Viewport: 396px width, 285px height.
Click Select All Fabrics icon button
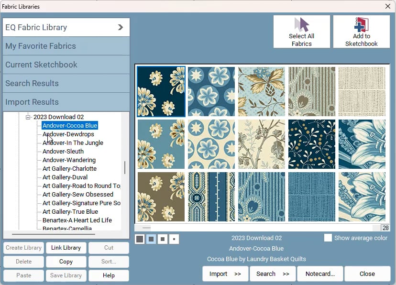(302, 32)
